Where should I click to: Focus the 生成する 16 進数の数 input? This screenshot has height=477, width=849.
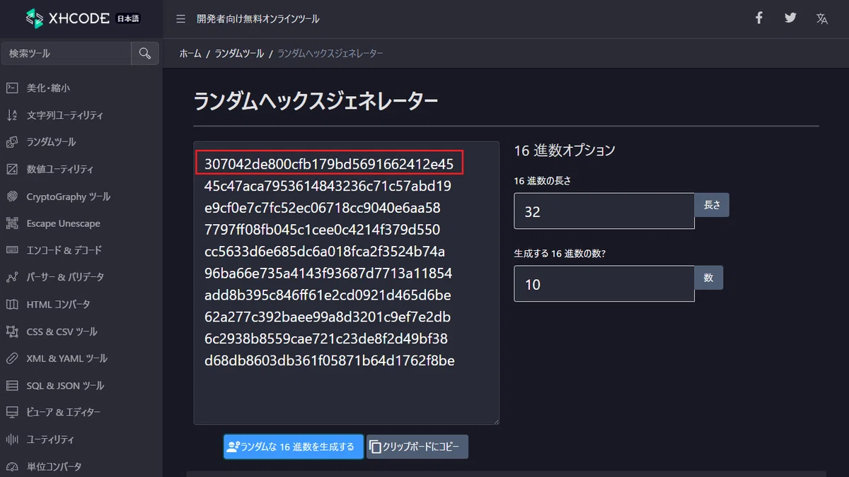(604, 284)
